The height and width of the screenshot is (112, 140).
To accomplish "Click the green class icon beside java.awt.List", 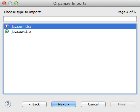I will click(x=7, y=31).
